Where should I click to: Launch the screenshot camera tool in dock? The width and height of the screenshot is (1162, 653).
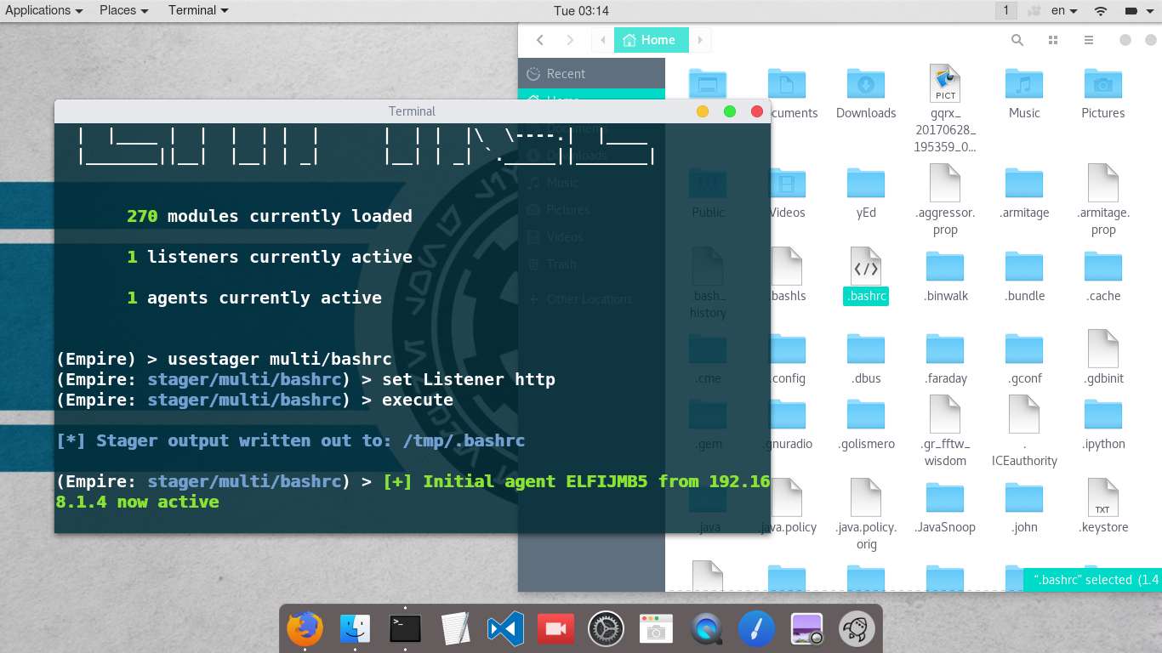click(656, 629)
